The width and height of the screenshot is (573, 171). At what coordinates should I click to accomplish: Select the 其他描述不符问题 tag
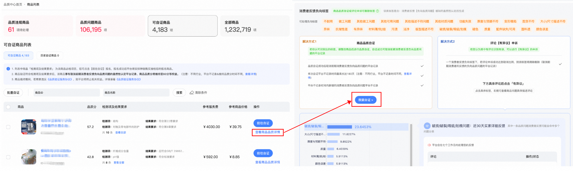click(x=417, y=21)
